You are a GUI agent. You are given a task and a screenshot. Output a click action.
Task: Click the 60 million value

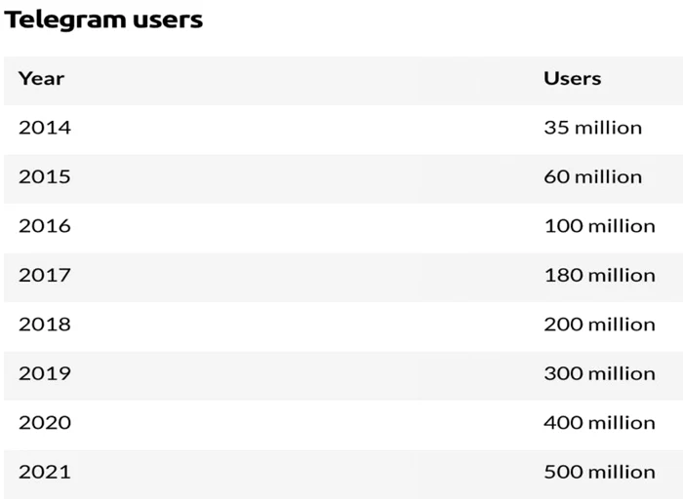(x=593, y=176)
